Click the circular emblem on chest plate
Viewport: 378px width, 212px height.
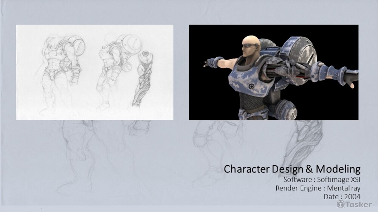point(251,86)
